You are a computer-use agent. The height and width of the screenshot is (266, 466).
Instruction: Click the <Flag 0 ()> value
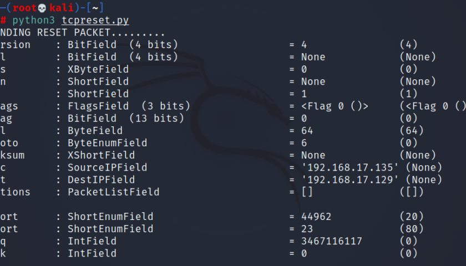point(335,106)
